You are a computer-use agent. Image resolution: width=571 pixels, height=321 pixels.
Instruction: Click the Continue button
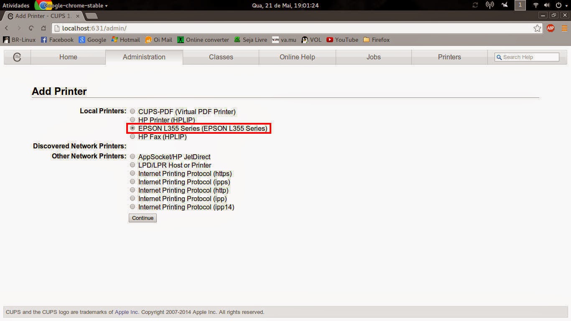tap(142, 218)
